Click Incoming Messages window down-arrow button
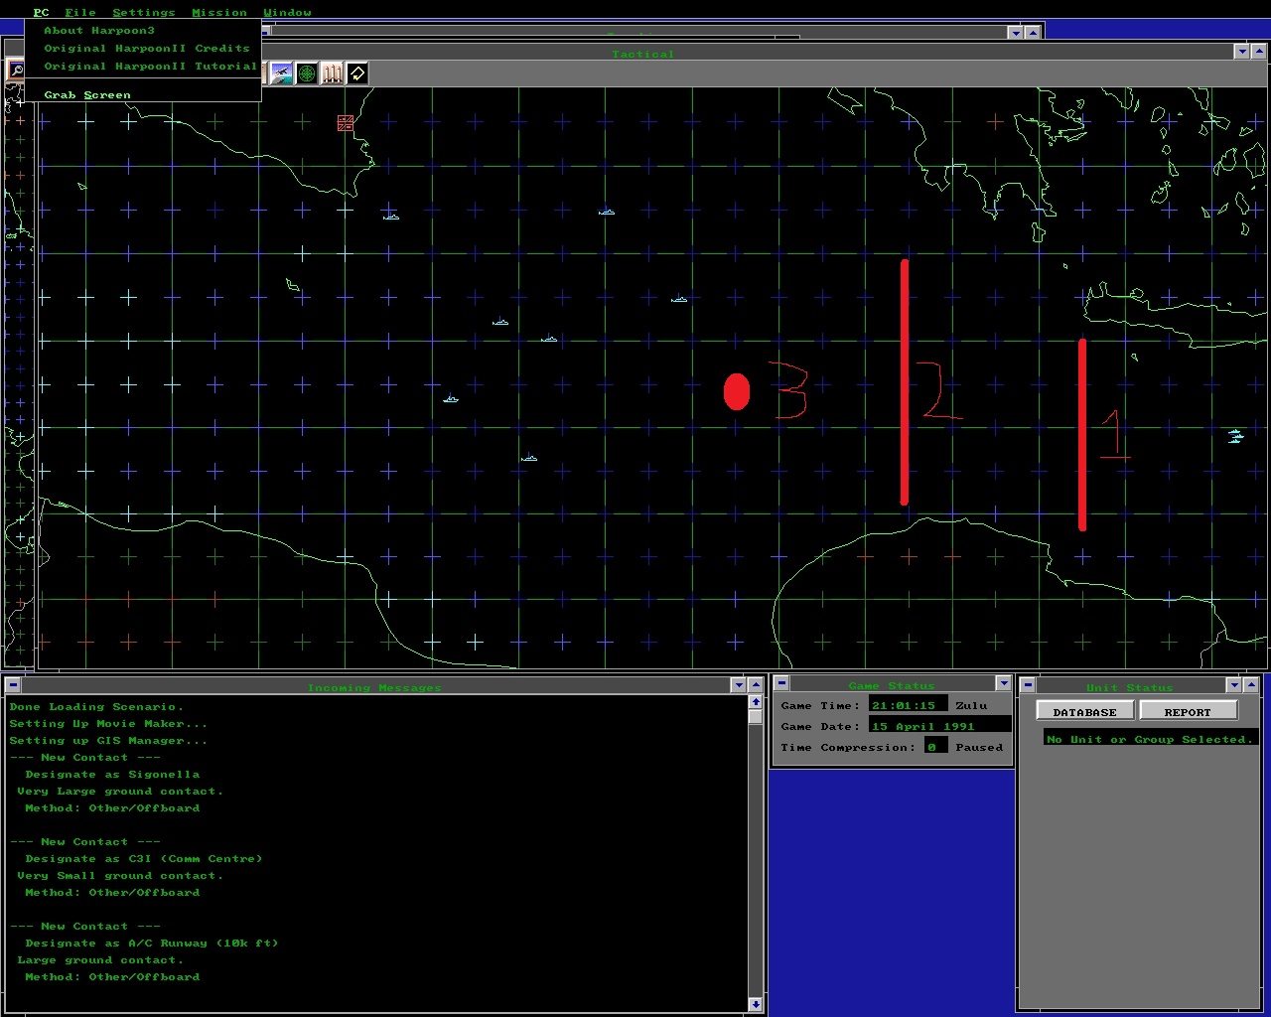 tap(738, 685)
